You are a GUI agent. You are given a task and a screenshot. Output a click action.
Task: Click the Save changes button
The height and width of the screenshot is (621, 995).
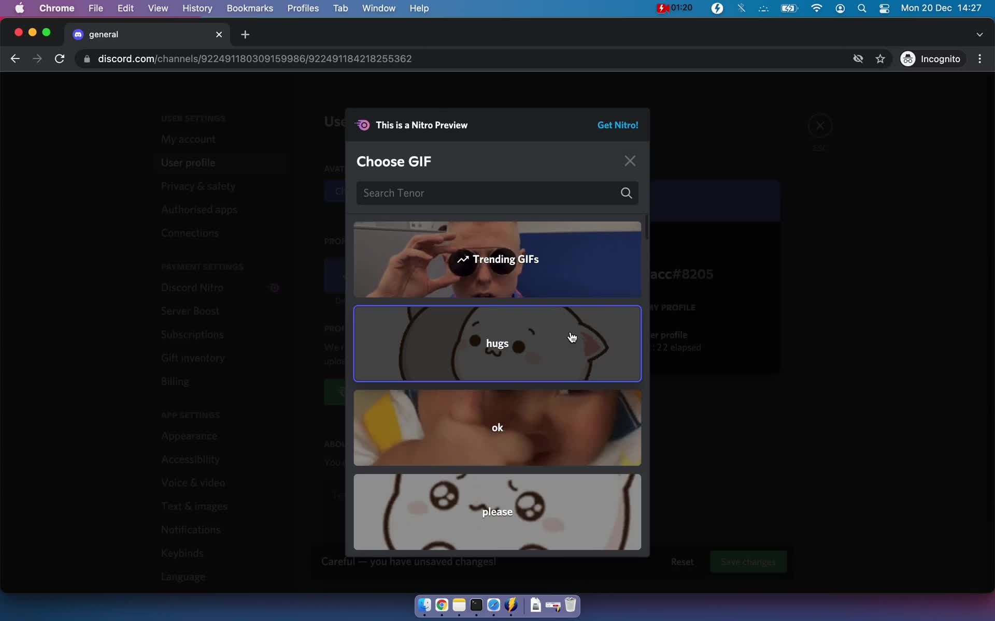tap(748, 562)
